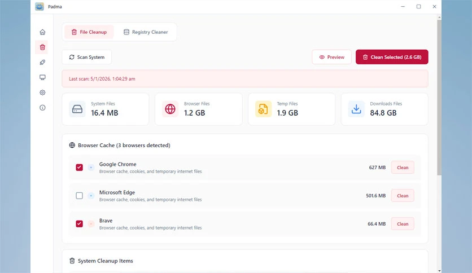Image resolution: width=472 pixels, height=273 pixels.
Task: Open settings gear in sidebar
Action: pyautogui.click(x=42, y=93)
